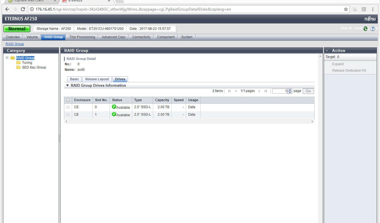Open the Advanced Copy menu tab
The image size is (380, 223).
tap(113, 37)
